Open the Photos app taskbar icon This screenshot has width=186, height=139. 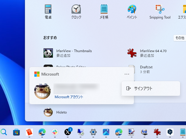106,132
